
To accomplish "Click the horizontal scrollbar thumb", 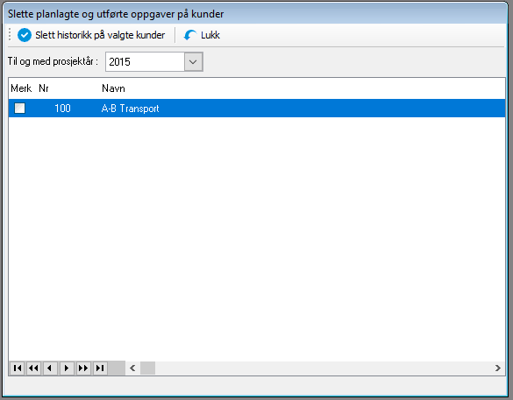I will pyautogui.click(x=148, y=368).
